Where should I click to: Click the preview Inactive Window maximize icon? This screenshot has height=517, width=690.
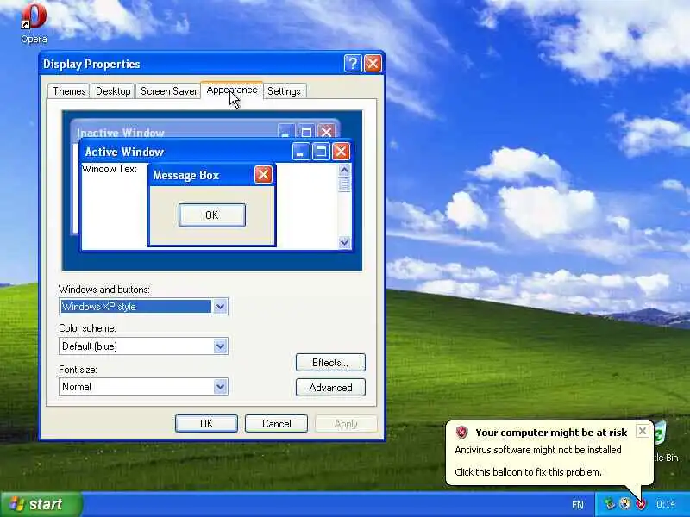click(306, 131)
